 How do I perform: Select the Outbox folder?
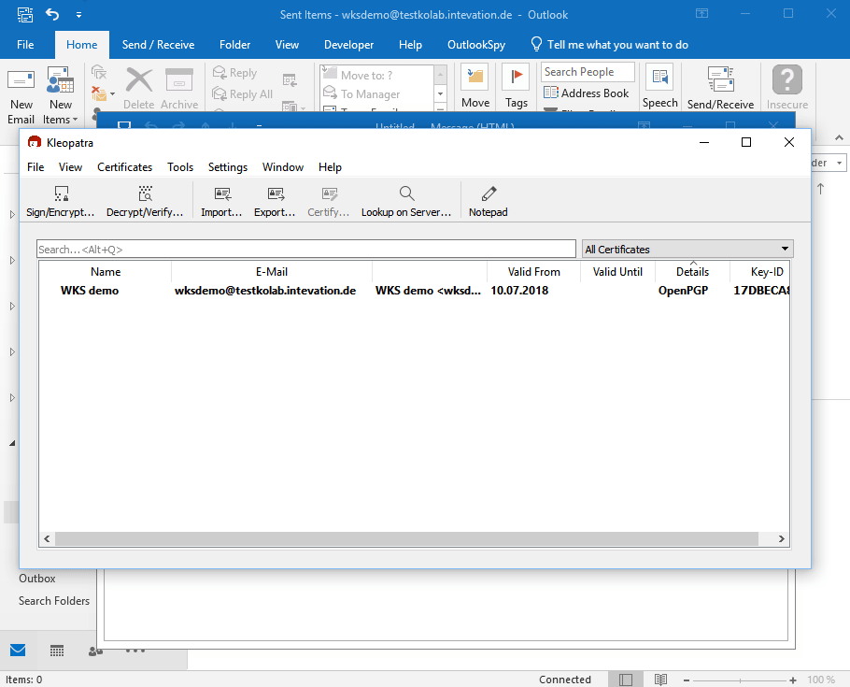click(37, 579)
